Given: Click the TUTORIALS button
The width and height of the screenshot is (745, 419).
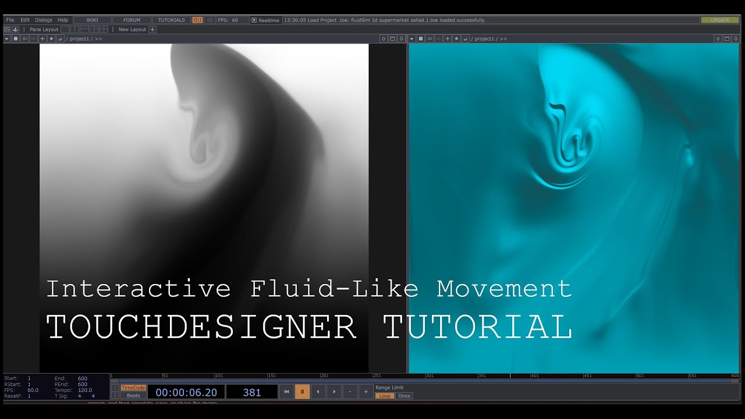Looking at the screenshot, I should point(171,20).
